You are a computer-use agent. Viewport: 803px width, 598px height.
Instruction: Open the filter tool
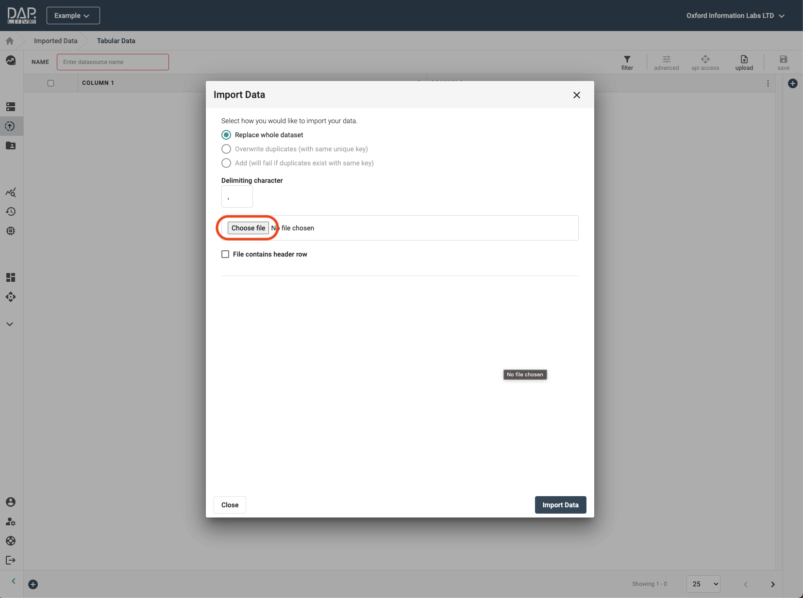(x=627, y=62)
